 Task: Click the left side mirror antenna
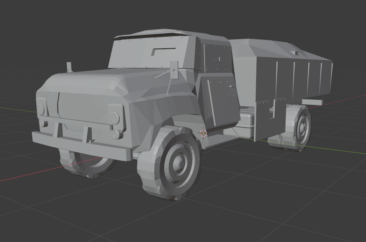click(x=69, y=67)
